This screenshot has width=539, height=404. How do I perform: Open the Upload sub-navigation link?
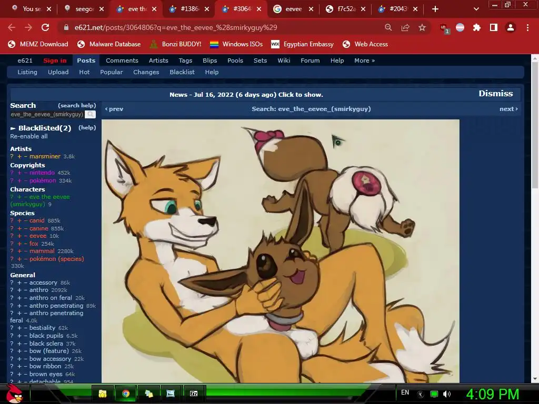click(58, 72)
